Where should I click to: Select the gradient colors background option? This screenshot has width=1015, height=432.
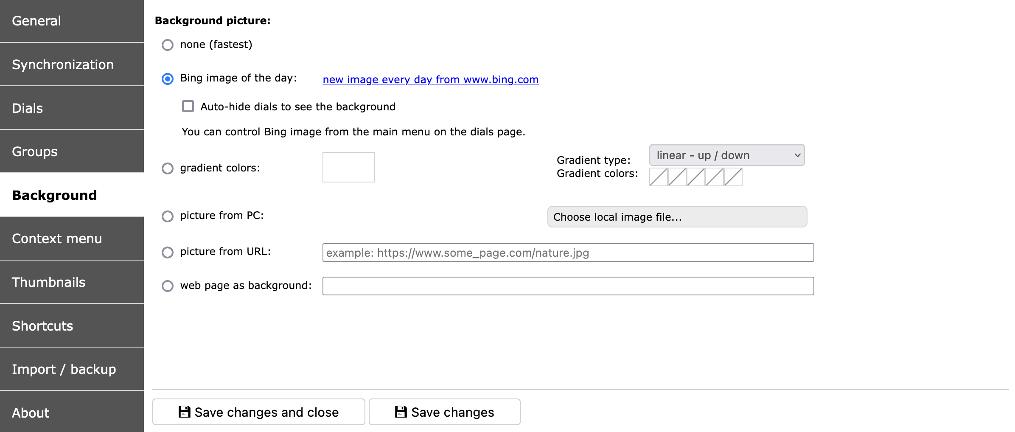168,168
